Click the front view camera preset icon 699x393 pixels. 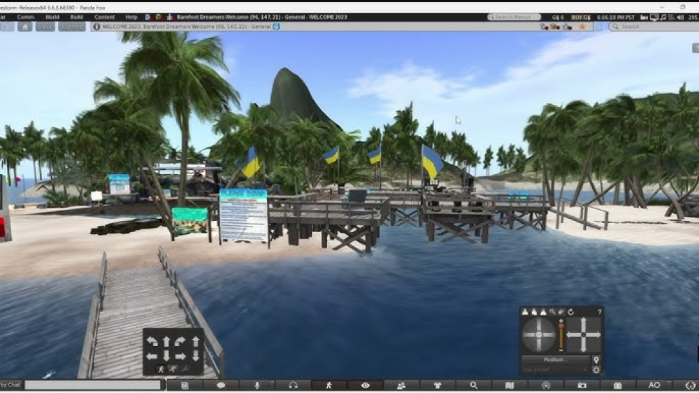pos(525,312)
